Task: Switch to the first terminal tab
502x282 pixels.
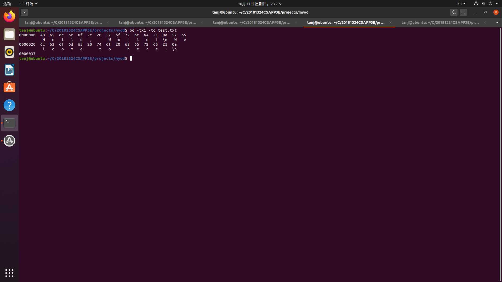Action: pyautogui.click(x=64, y=22)
